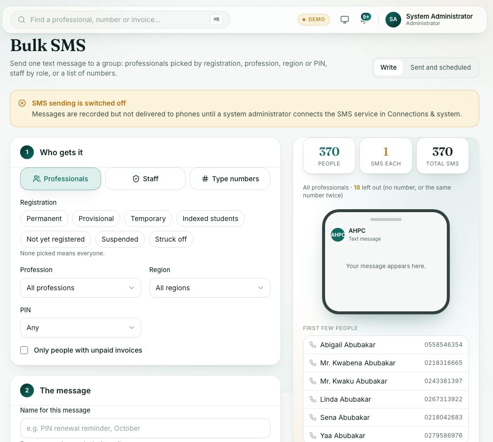Click the search magnifier icon

[22, 20]
